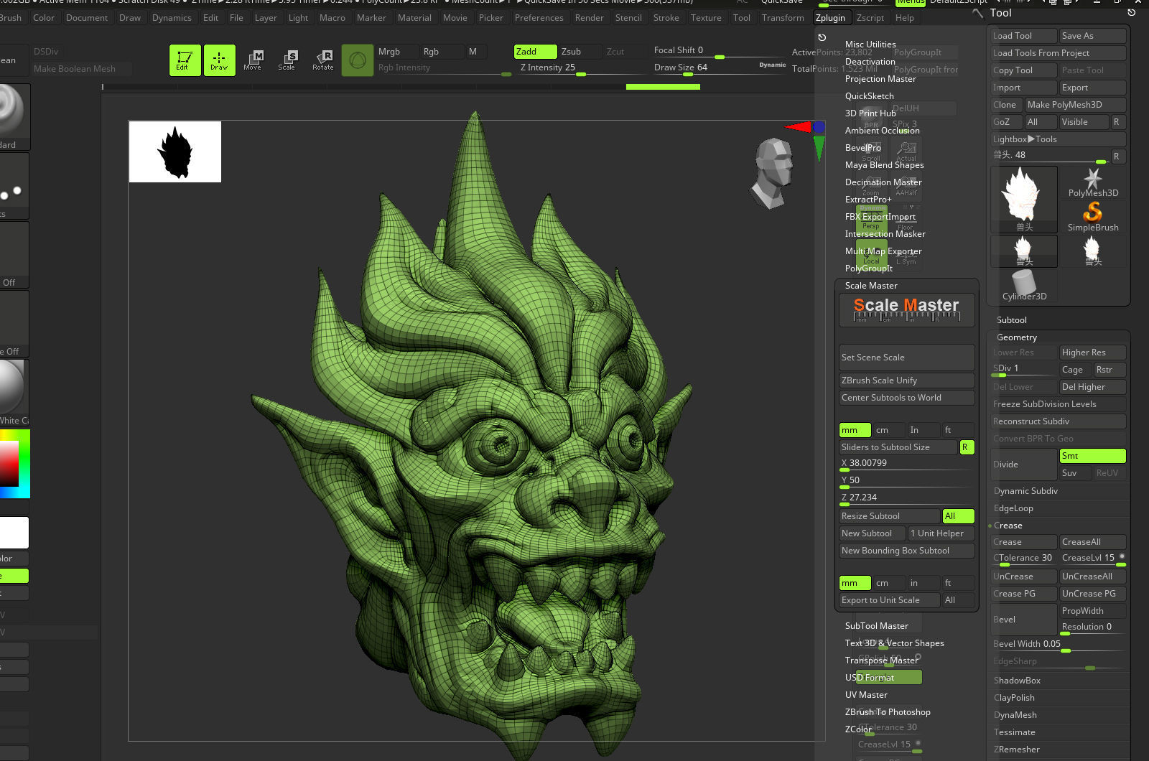Click ZBrush Scale Unify
The image size is (1149, 761).
[x=907, y=380]
